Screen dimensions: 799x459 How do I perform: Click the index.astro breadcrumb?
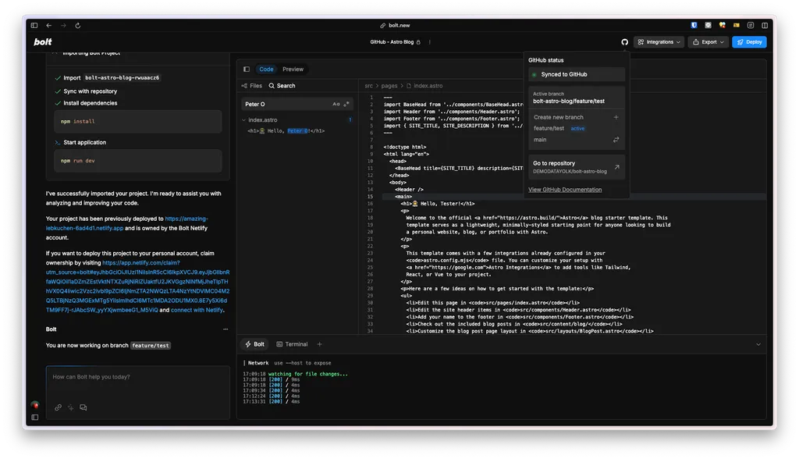click(424, 86)
